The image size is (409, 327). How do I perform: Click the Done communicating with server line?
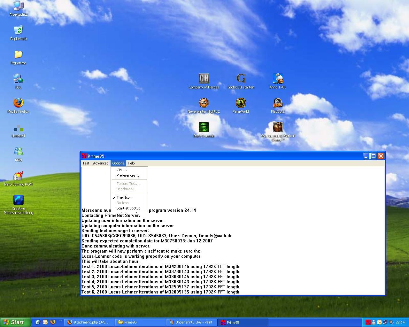pos(116,246)
